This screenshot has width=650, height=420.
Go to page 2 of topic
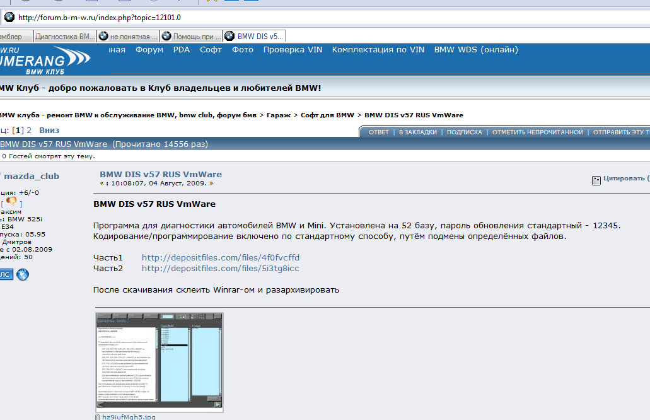tap(29, 130)
